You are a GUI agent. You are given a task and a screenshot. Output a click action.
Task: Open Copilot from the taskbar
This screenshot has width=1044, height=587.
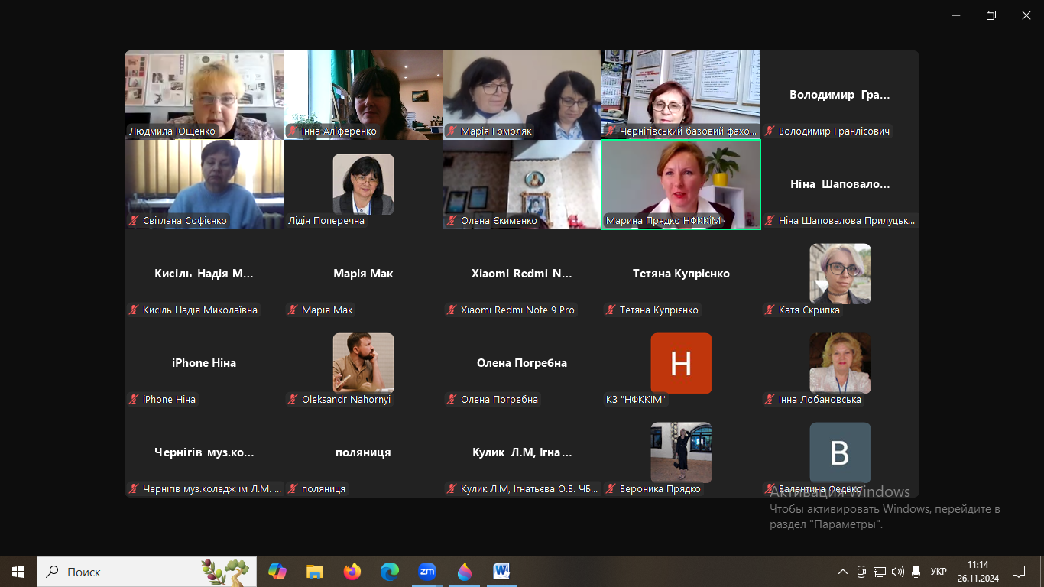277,571
